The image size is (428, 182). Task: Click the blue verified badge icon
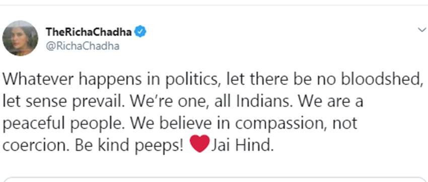[141, 32]
